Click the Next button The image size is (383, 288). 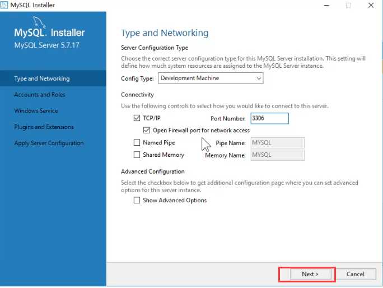(x=310, y=274)
